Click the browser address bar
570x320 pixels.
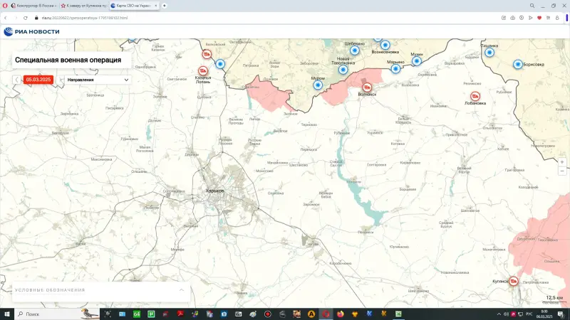tap(214, 17)
